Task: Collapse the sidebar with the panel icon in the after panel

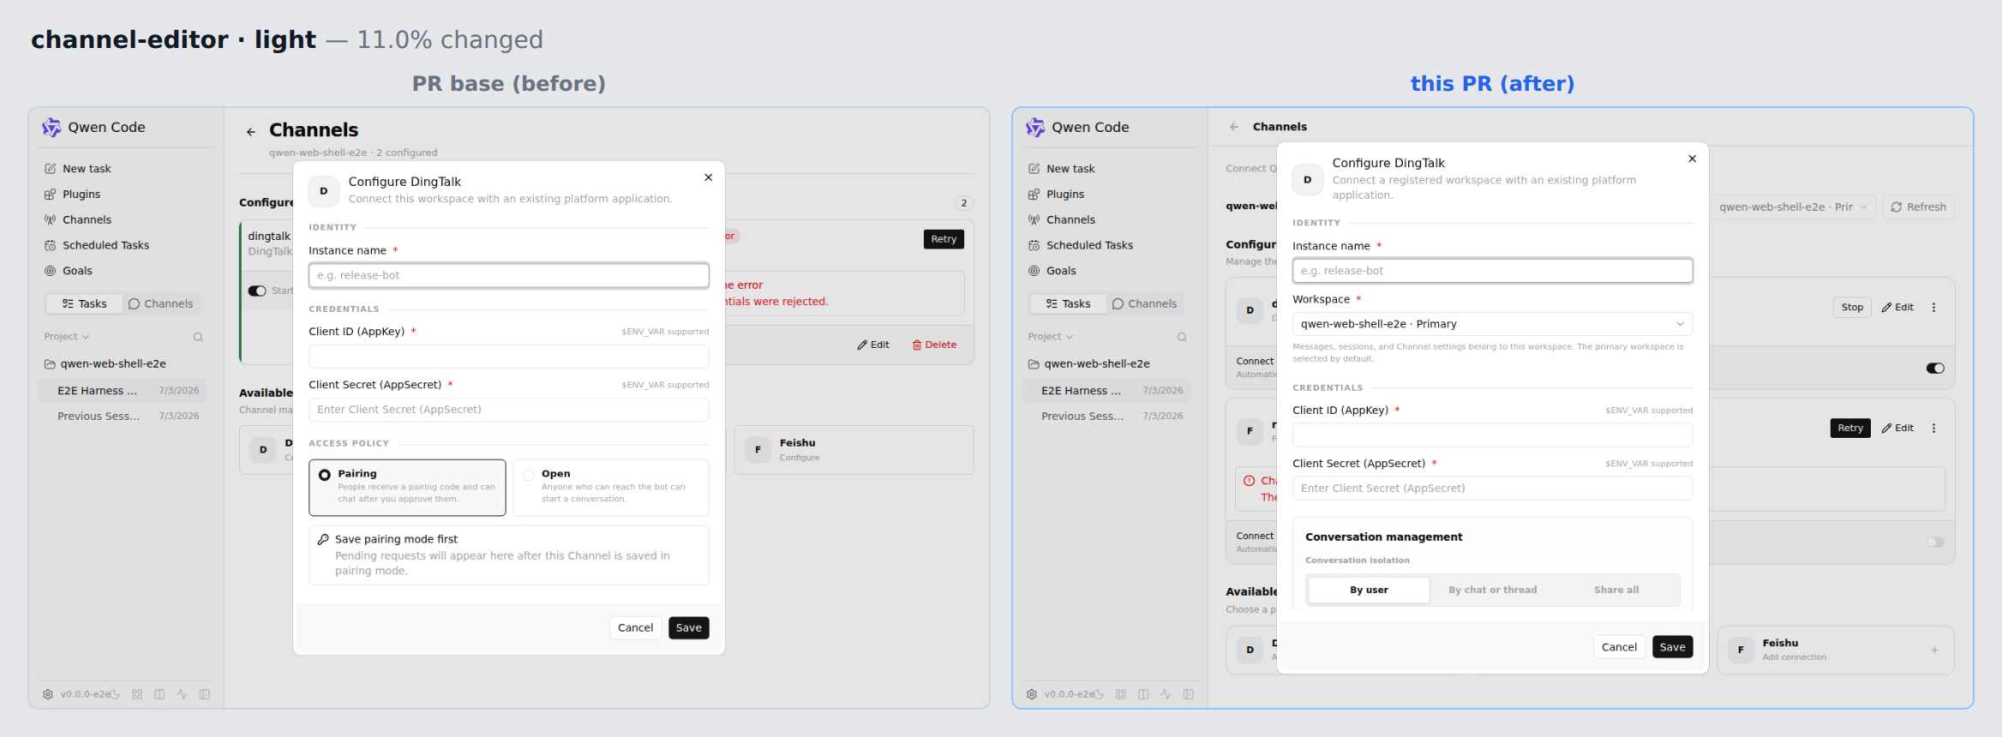Action: [1189, 694]
